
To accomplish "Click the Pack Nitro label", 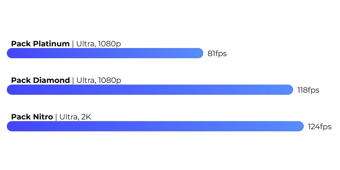I will [32, 117].
